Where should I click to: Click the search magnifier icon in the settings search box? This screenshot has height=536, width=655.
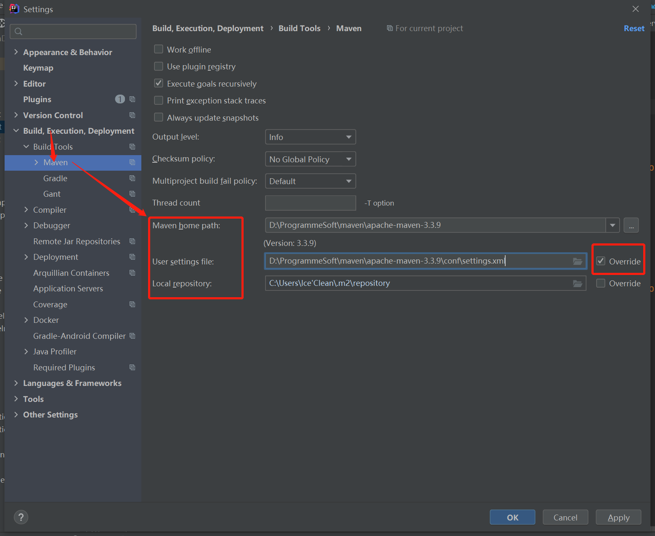point(19,32)
